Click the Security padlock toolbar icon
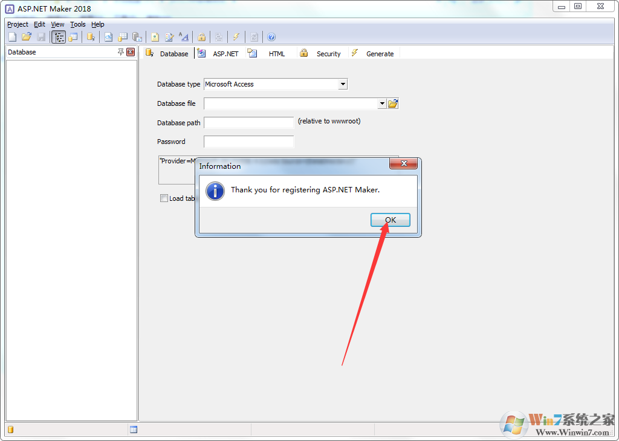 coord(201,37)
